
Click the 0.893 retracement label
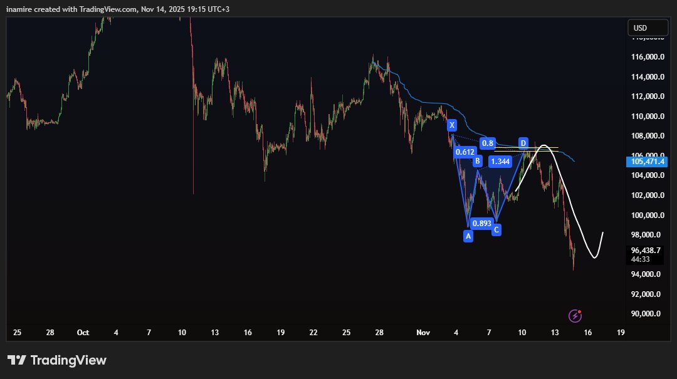(x=481, y=224)
